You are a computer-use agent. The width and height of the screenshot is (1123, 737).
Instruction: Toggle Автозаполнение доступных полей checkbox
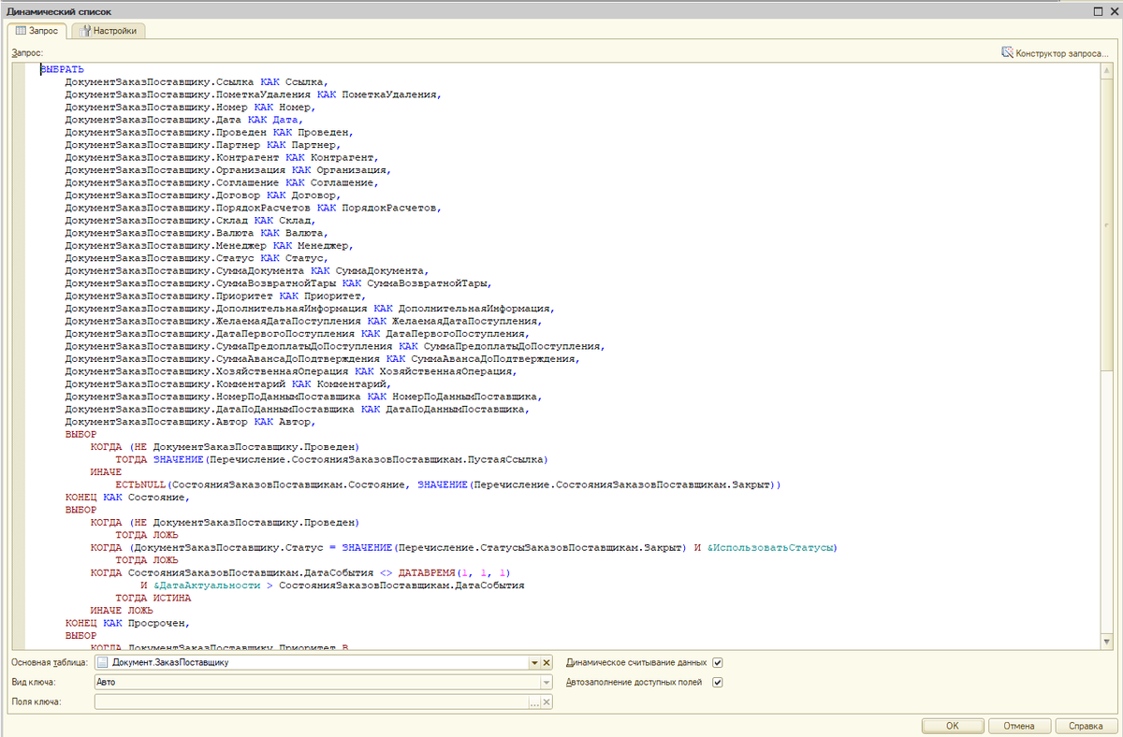pyautogui.click(x=718, y=683)
